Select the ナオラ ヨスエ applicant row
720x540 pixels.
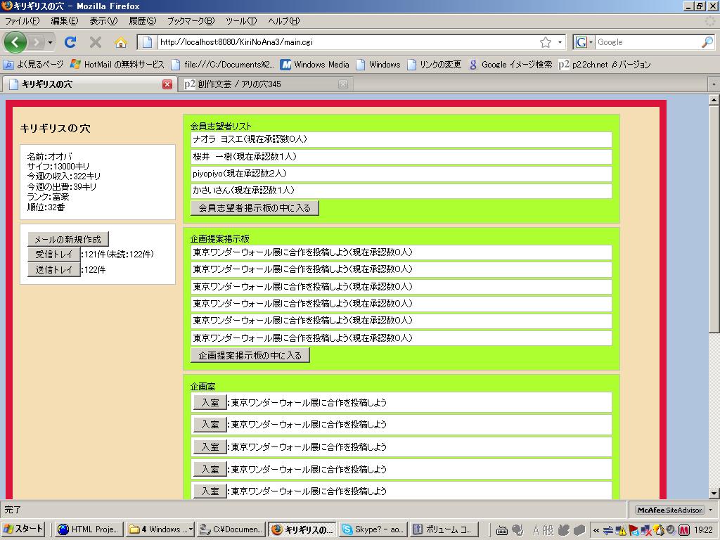pyautogui.click(x=401, y=140)
